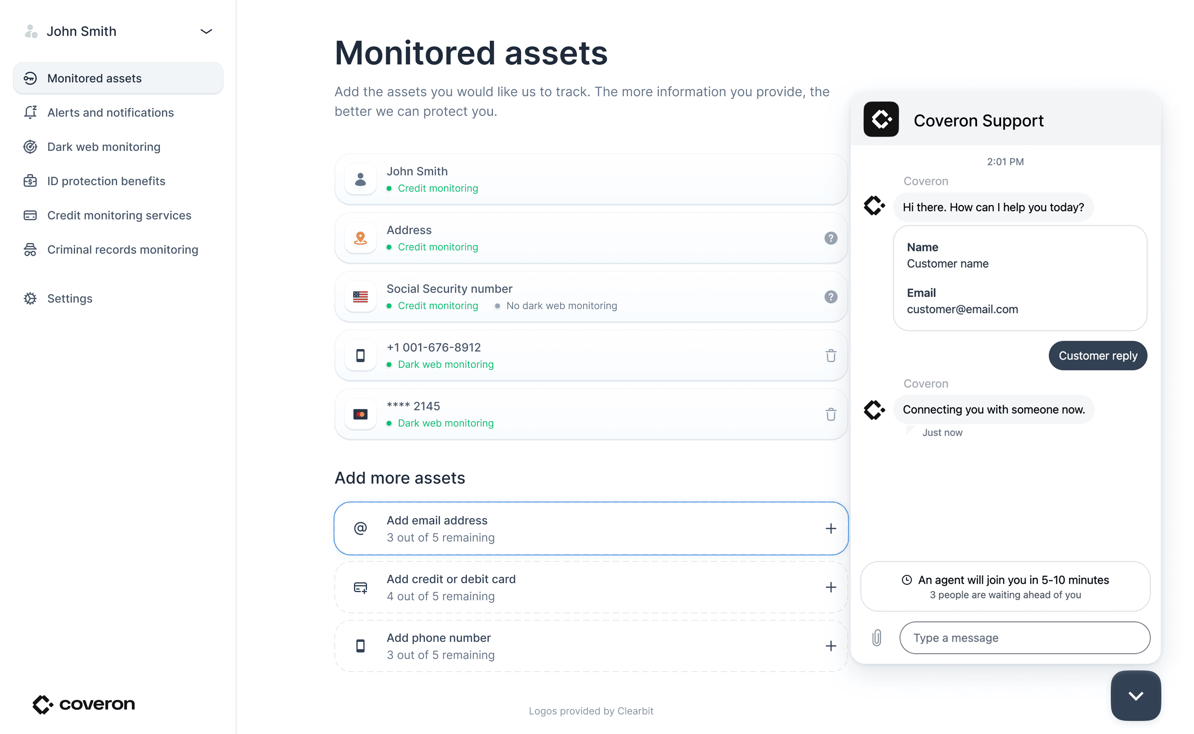The image size is (1194, 734).
Task: Click the 3 out of 5 remaining email count
Action: [441, 538]
